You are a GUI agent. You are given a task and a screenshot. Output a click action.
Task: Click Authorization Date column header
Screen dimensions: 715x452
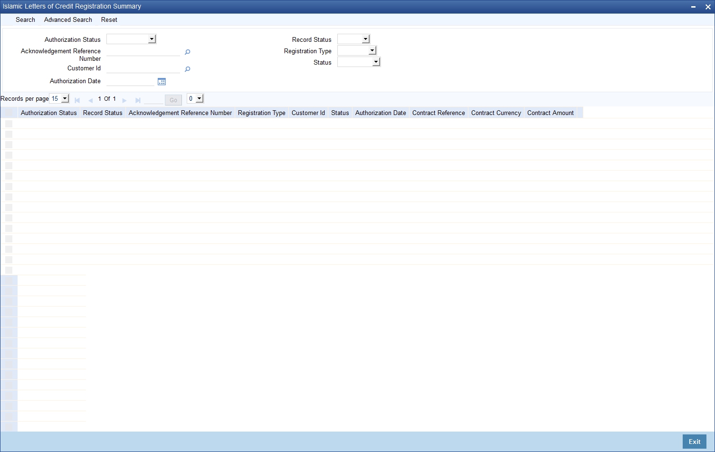click(x=381, y=113)
